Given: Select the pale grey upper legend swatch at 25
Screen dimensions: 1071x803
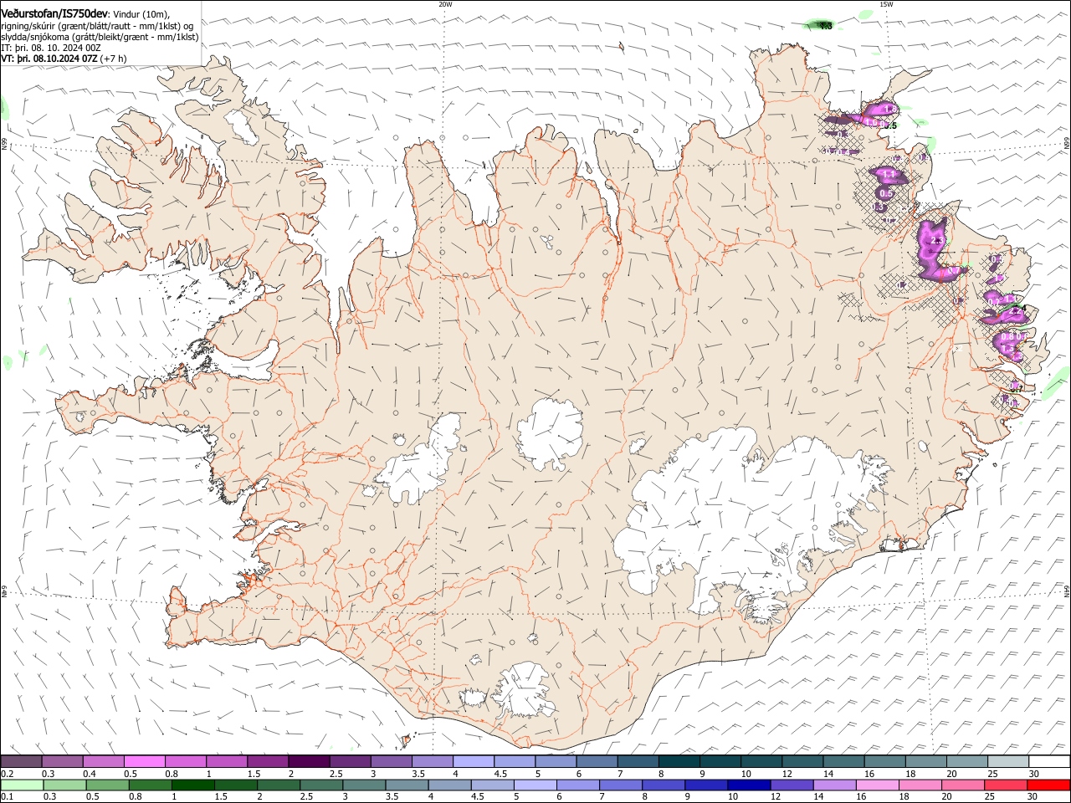Looking at the screenshot, I should [1008, 762].
